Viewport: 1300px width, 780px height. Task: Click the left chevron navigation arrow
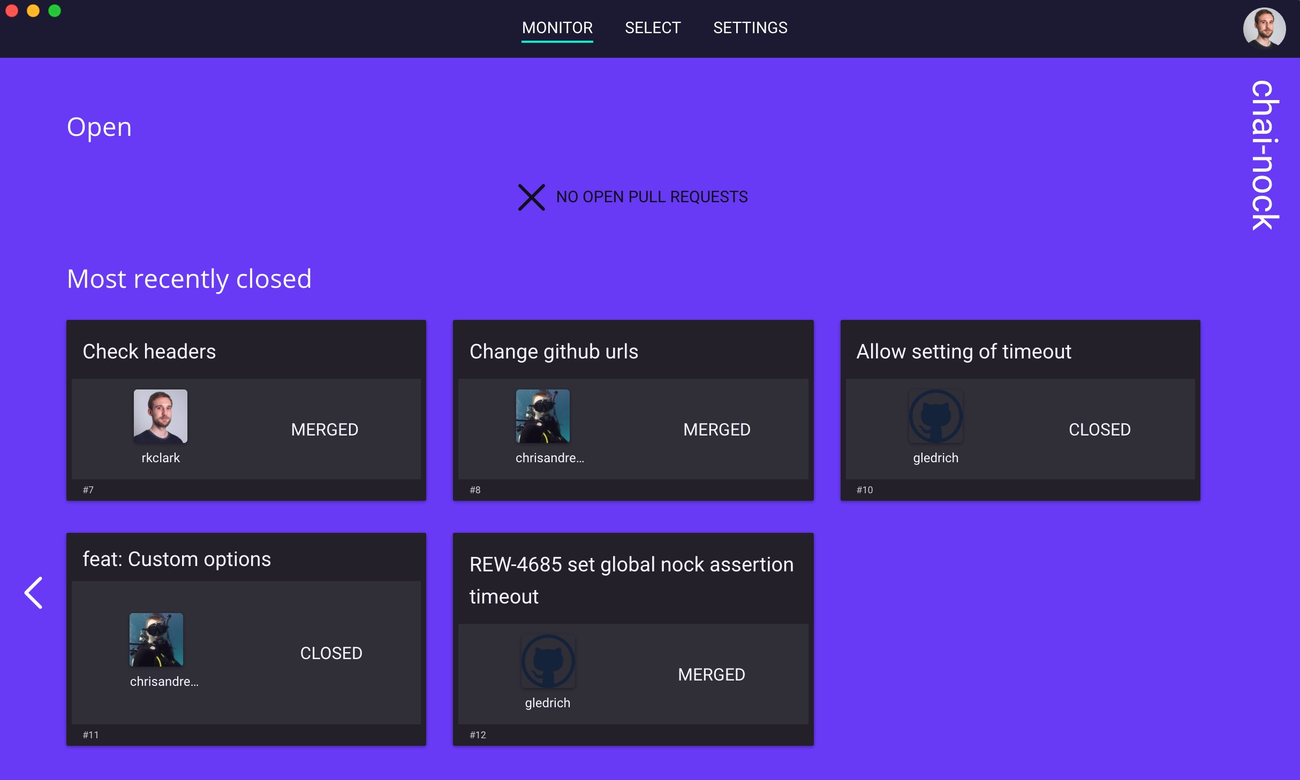[34, 592]
